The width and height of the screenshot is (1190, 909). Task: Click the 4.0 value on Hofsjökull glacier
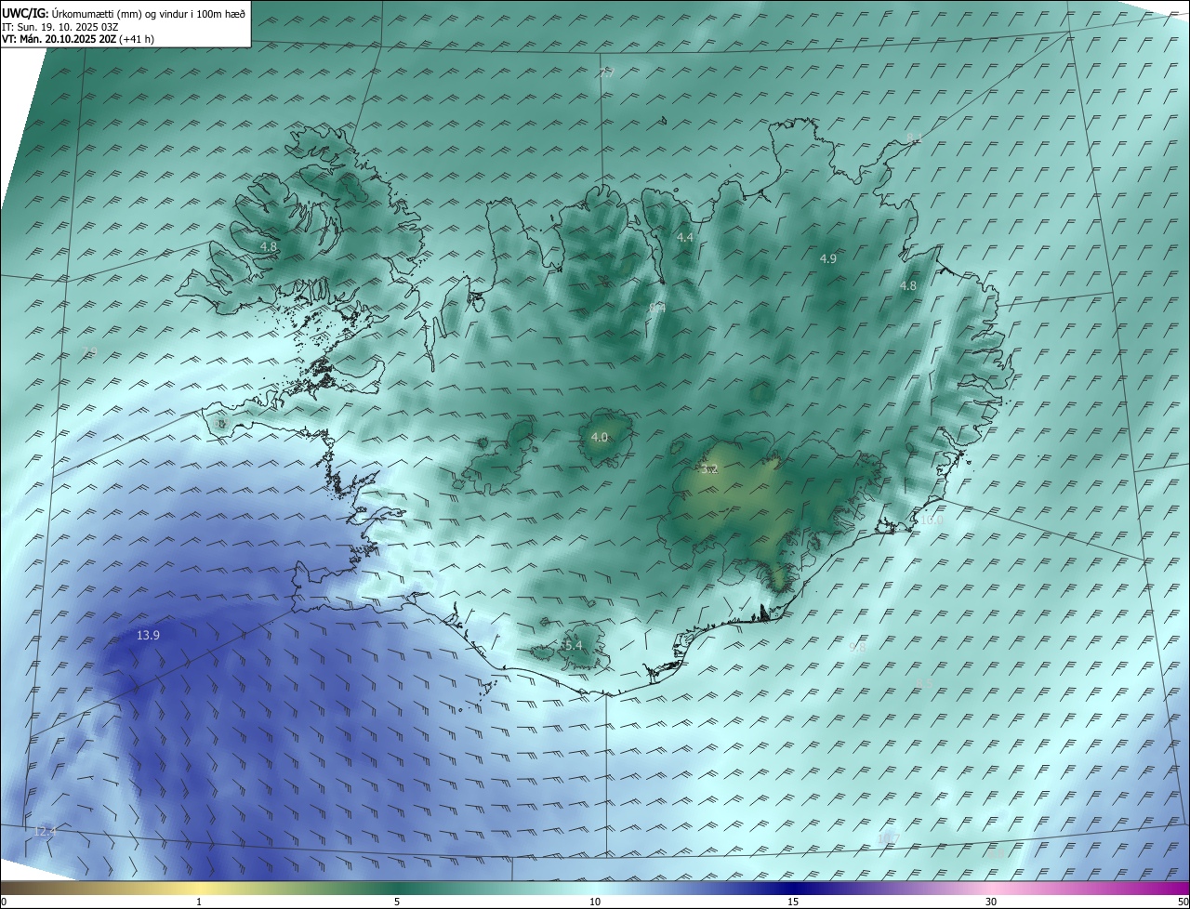[600, 437]
